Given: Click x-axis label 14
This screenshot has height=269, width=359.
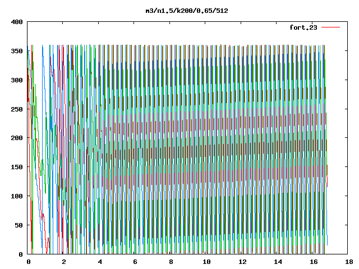Looking at the screenshot, I should pyautogui.click(x=278, y=262).
